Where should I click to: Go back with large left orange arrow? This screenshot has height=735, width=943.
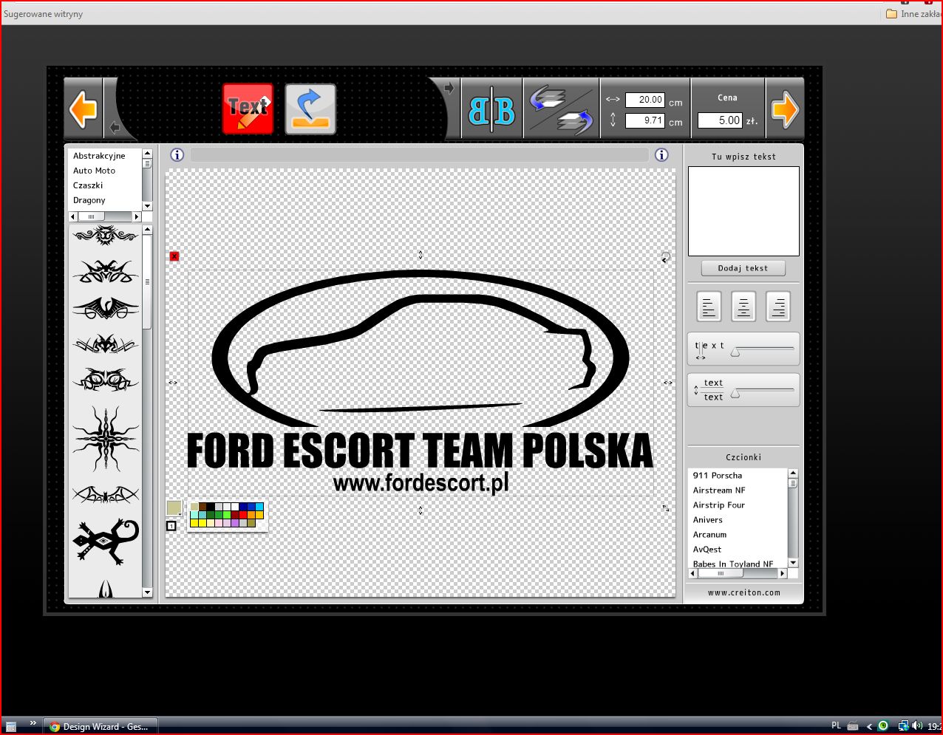tap(83, 110)
